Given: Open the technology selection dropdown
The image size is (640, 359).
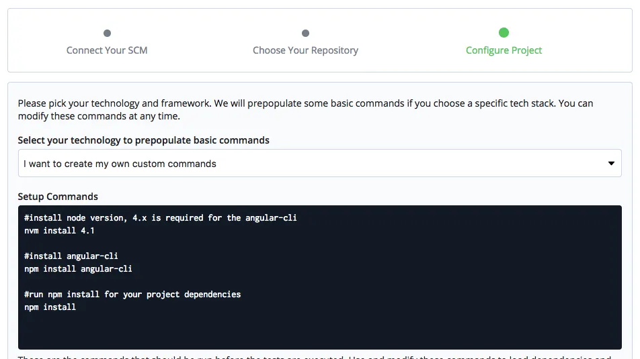Looking at the screenshot, I should (319, 163).
